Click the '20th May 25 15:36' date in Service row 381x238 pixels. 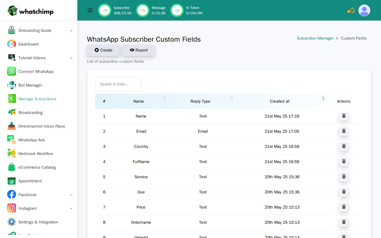tap(282, 177)
